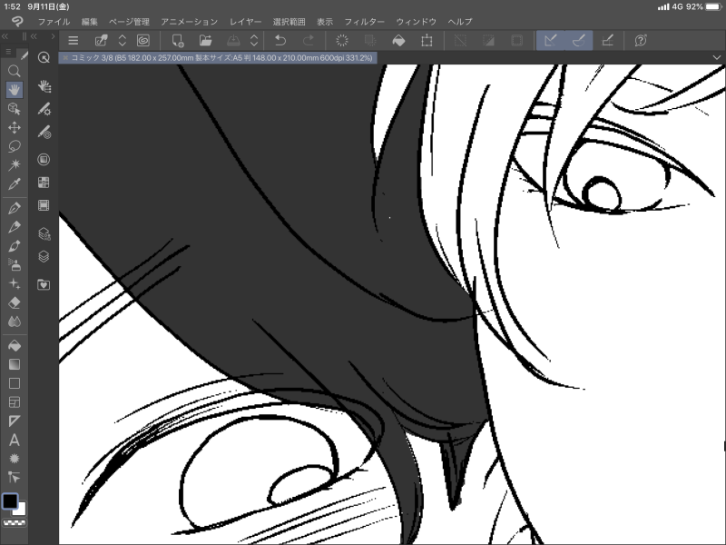
Task: Select the Move layer tool
Action: click(15, 127)
